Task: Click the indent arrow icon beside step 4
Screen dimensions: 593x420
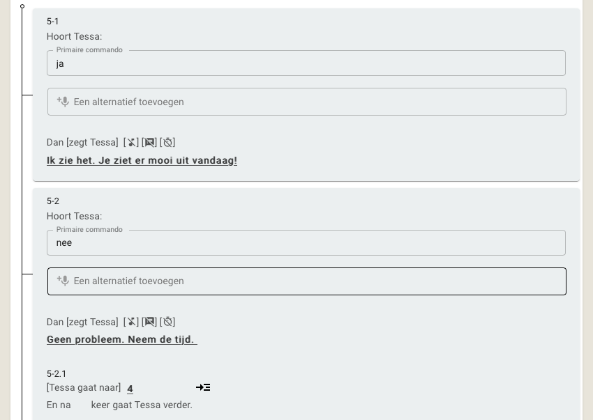Action: (203, 387)
